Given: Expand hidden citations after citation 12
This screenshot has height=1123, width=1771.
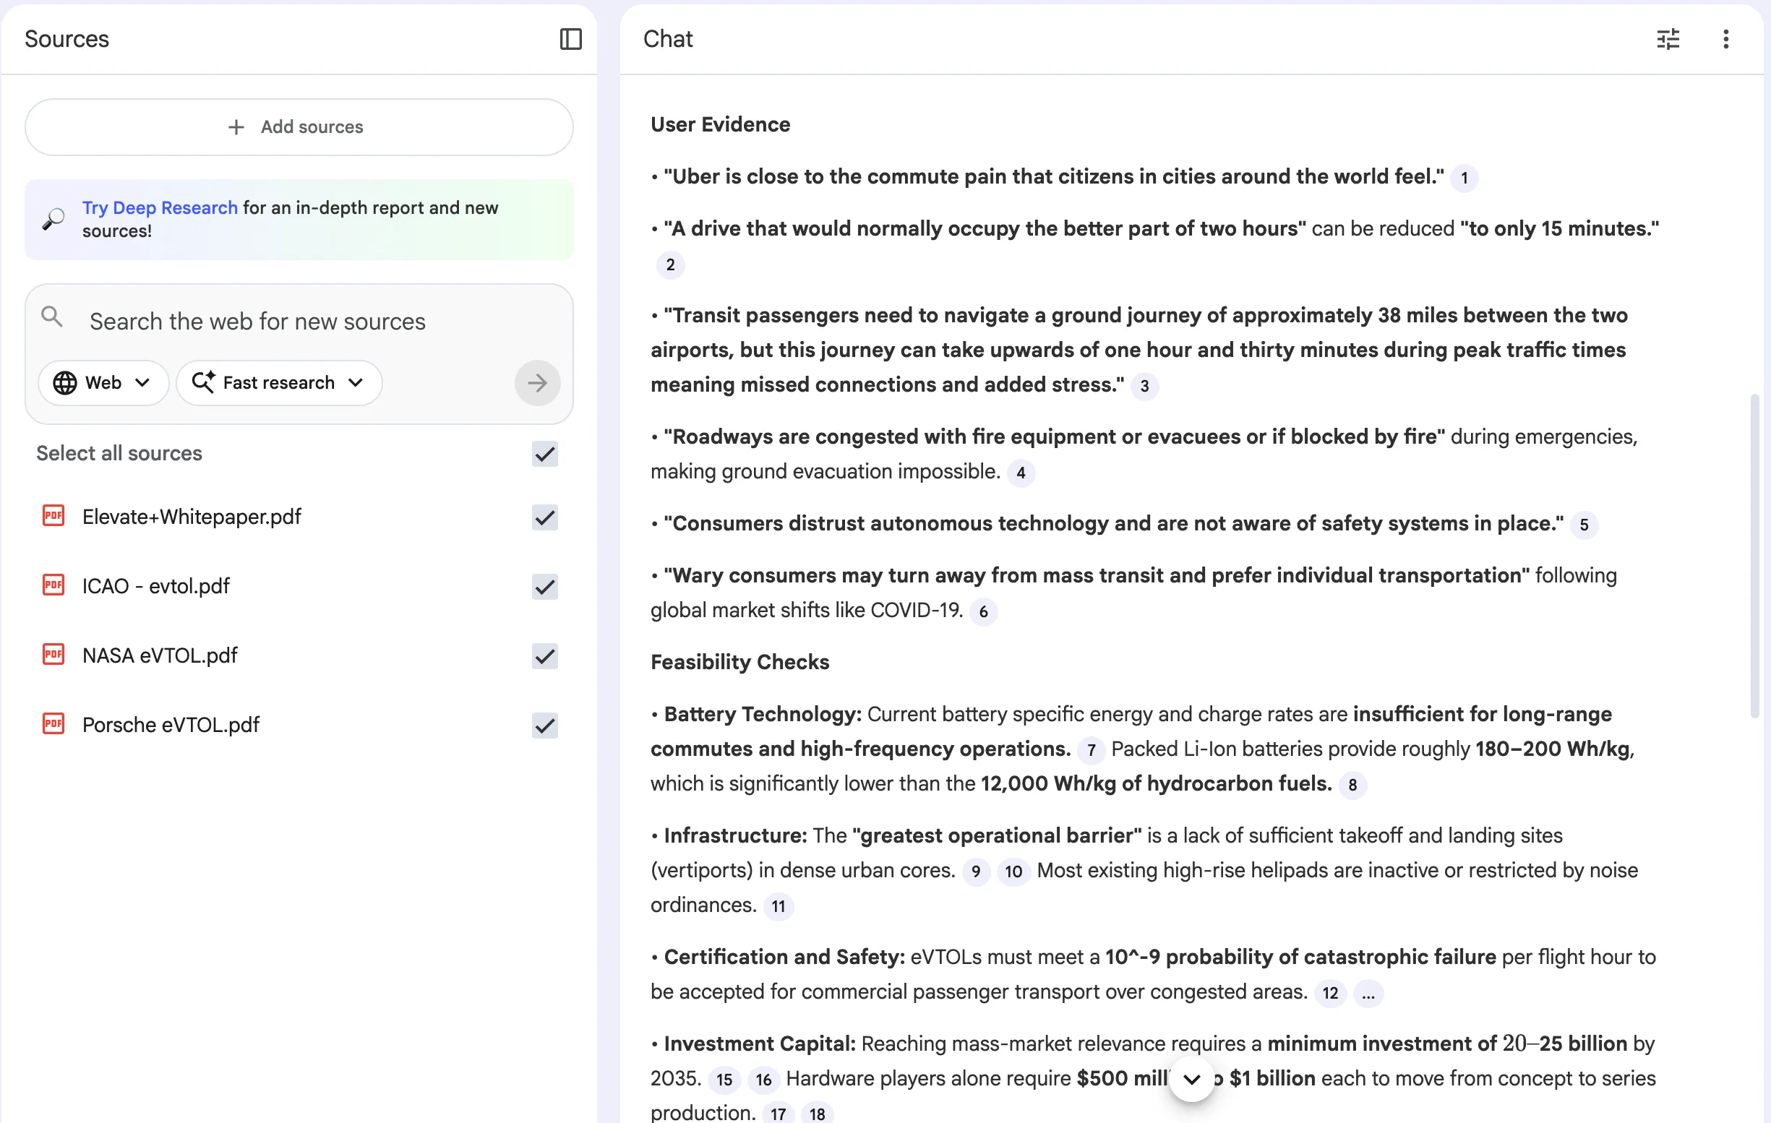Looking at the screenshot, I should click(1368, 994).
